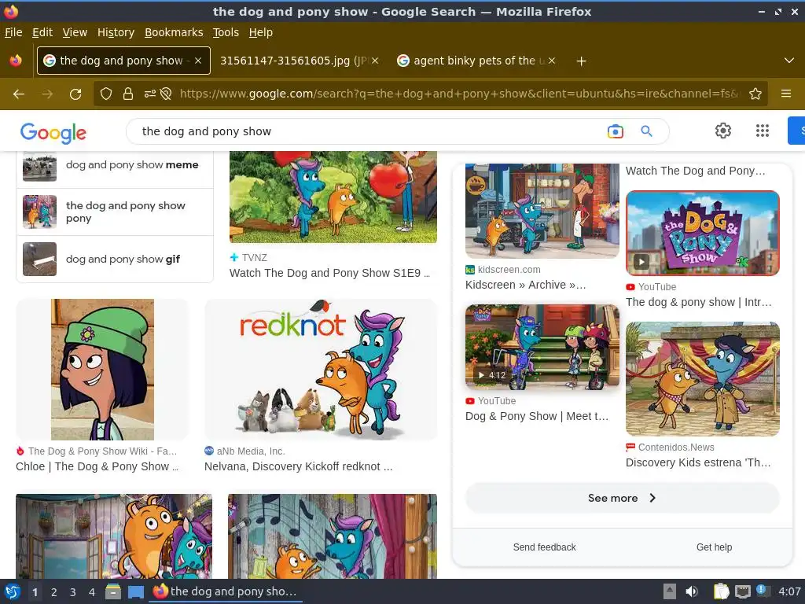The height and width of the screenshot is (604, 805).
Task: Open Discovery Kids estrena link
Action: click(698, 462)
